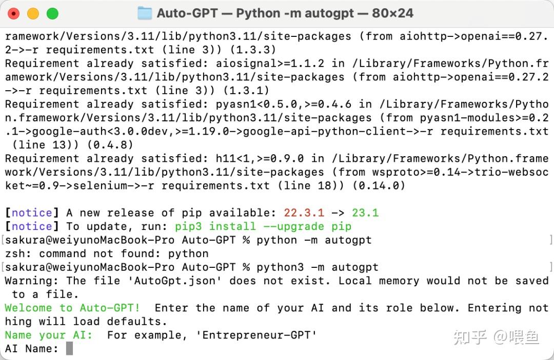This screenshot has height=360, width=554.
Task: Minimize the terminal using yellow button
Action: click(33, 14)
